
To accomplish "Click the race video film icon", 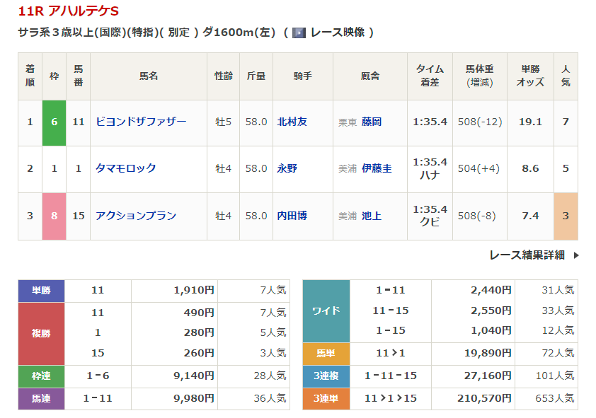I will (299, 33).
